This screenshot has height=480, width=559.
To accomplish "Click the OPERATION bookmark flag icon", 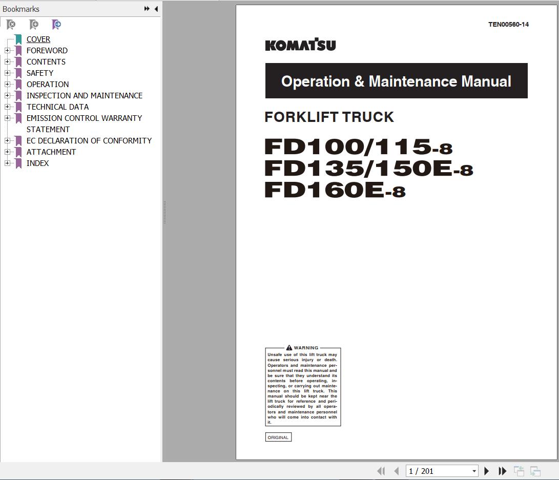I will click(x=18, y=85).
